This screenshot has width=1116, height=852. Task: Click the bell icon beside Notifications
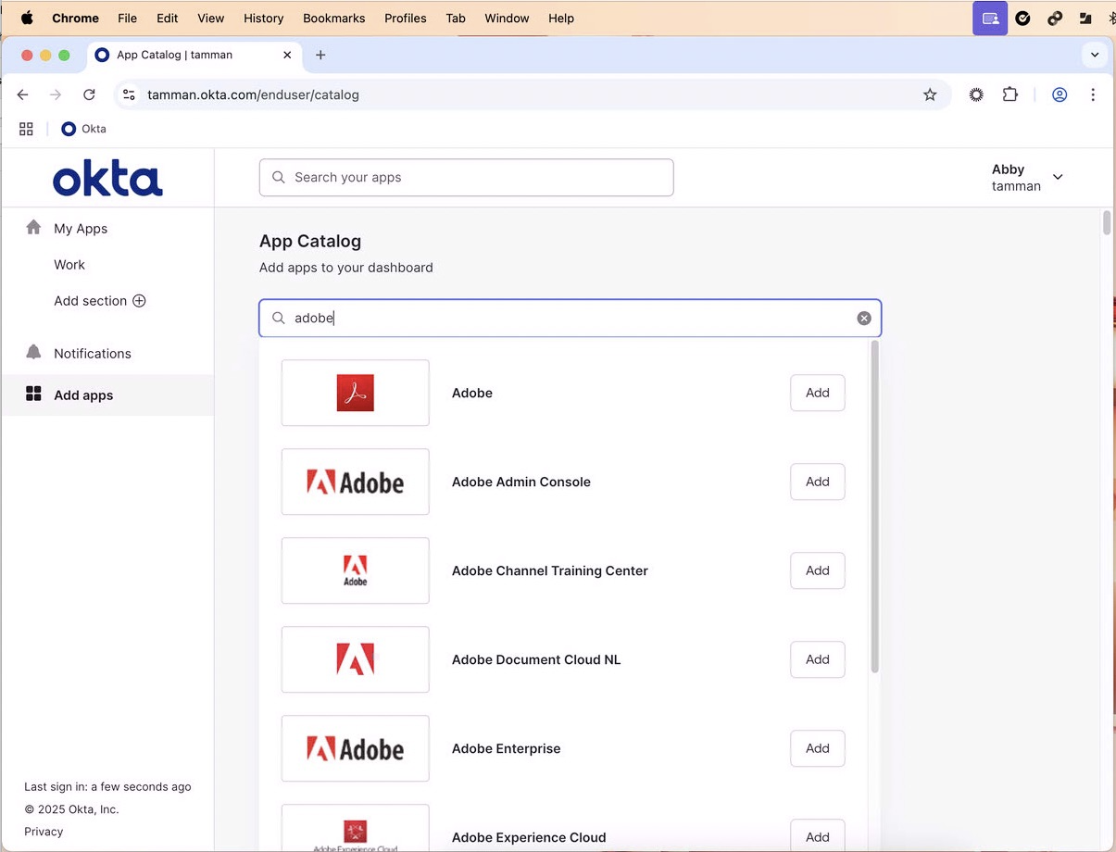click(34, 352)
